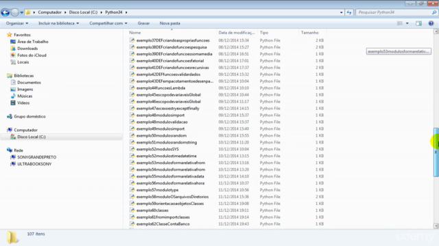Open ULTRABOOKSONY network computer
This screenshot has width=439, height=246.
(34, 164)
